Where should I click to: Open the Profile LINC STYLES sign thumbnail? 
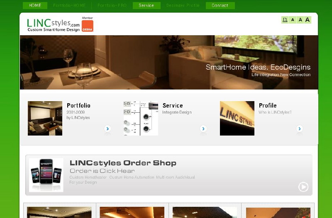(x=237, y=118)
